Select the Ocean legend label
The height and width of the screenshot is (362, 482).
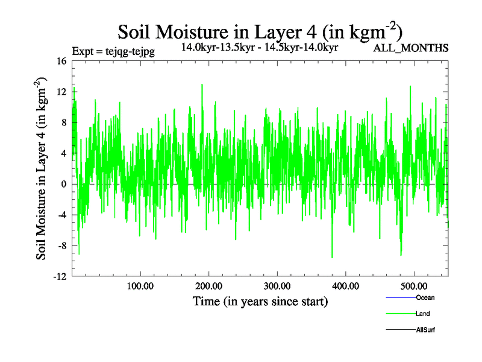coord(425,297)
